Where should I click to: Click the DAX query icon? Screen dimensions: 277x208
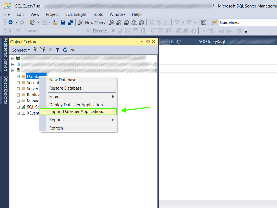click(x=141, y=22)
